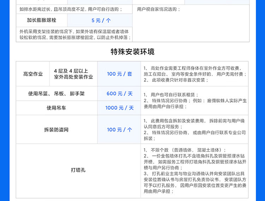Select the 5 元/个 price cell
This screenshot has height=201, width=265.
101,21
